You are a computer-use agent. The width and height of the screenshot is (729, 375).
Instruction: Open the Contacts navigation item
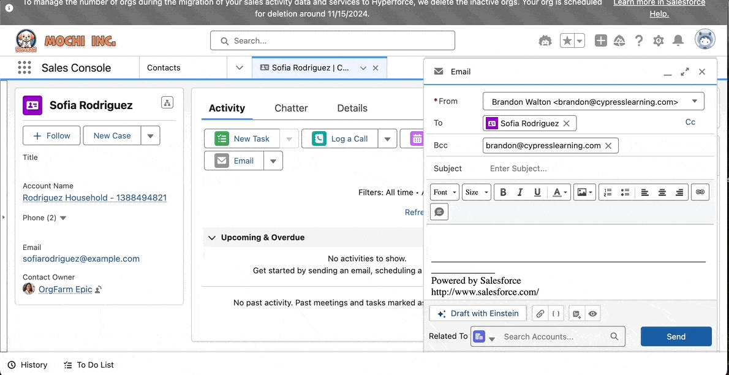(x=164, y=68)
